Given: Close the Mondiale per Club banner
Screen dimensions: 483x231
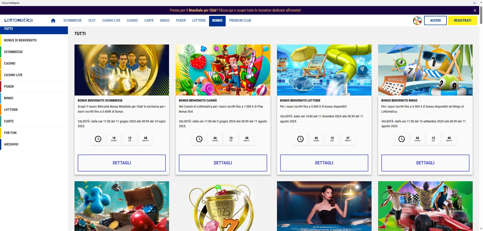Looking at the screenshot, I should click(475, 10).
